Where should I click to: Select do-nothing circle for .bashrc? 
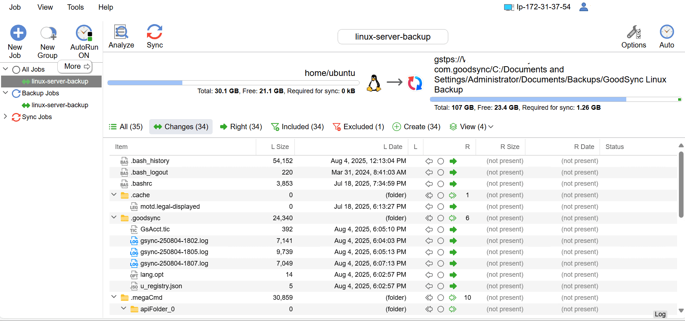441,184
